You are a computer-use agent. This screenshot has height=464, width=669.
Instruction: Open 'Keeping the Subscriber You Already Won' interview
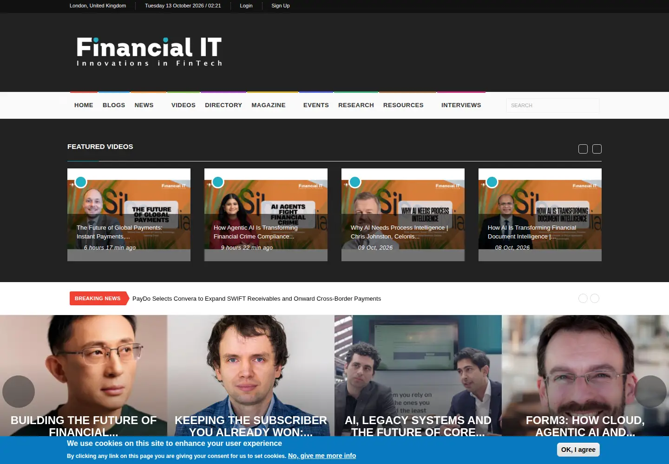pyautogui.click(x=251, y=426)
